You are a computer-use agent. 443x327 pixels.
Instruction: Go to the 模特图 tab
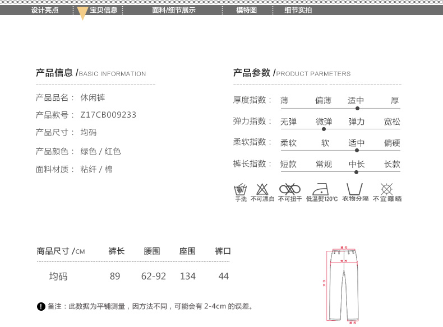click(246, 10)
